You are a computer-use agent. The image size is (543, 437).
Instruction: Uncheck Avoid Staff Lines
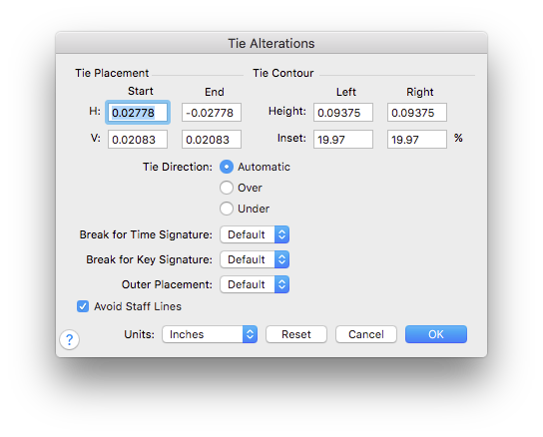[83, 306]
